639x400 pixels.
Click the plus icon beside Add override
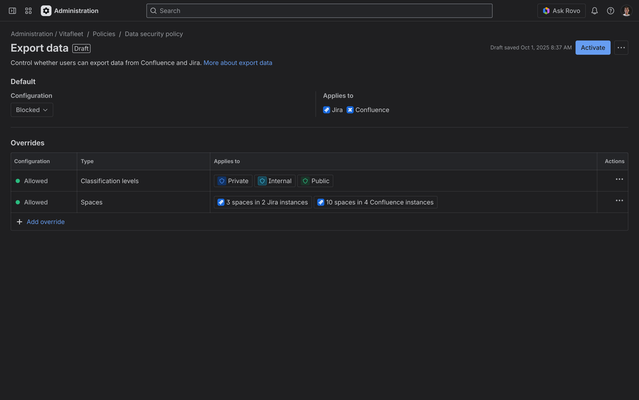(19, 222)
